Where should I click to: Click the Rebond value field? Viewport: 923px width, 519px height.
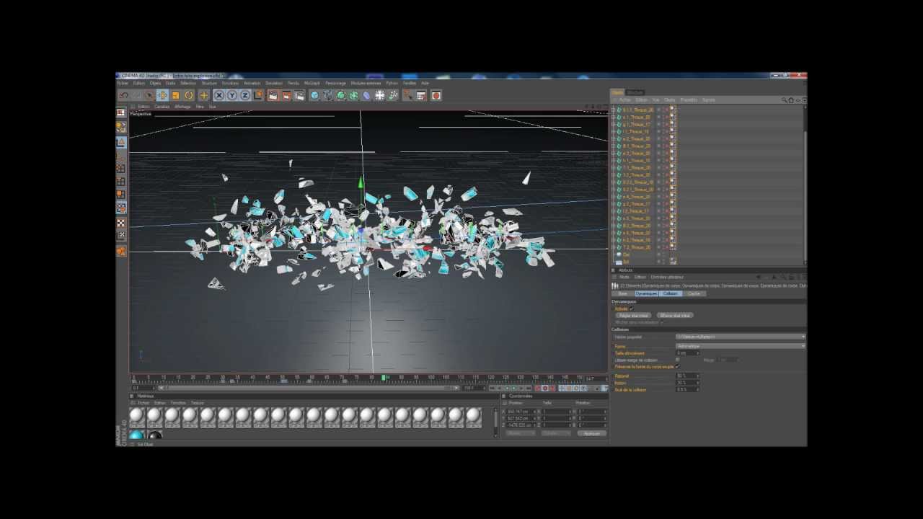[686, 376]
